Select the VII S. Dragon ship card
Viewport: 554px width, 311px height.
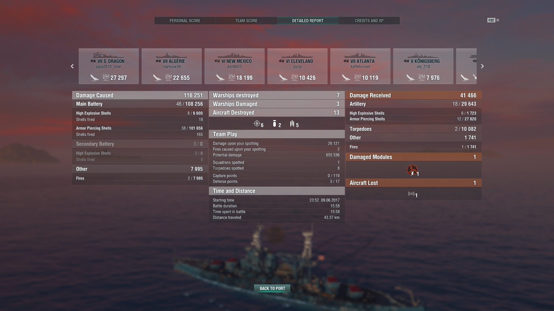coord(109,66)
